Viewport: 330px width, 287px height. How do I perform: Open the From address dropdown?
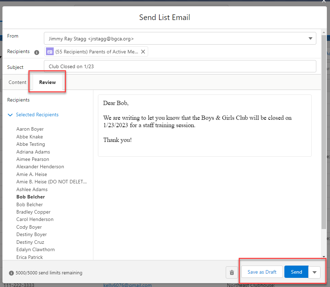(310, 38)
